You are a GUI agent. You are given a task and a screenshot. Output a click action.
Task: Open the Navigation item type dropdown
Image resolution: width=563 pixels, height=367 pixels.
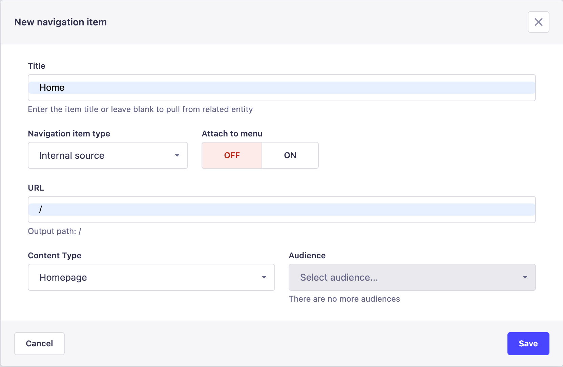click(108, 155)
